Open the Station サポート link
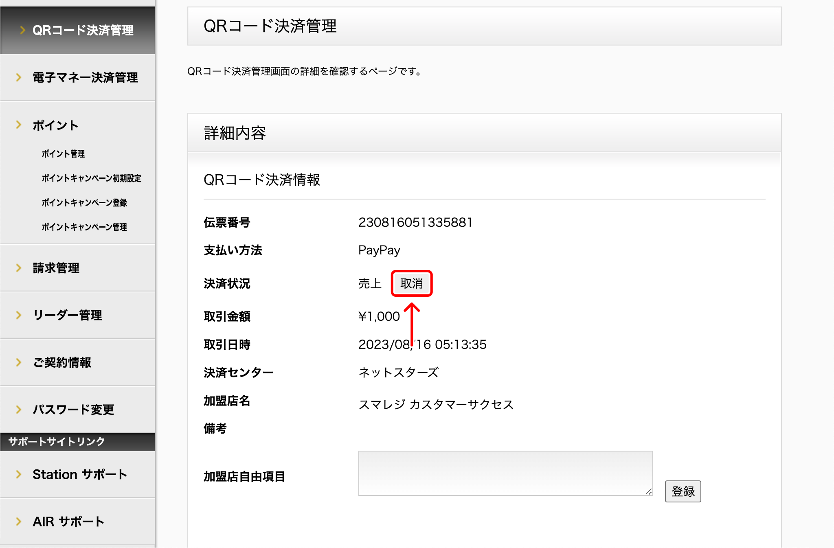 [77, 474]
